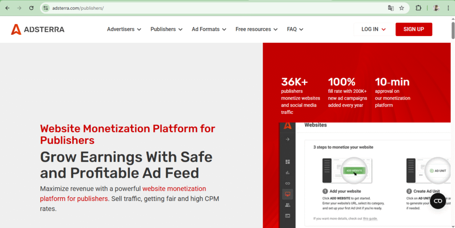This screenshot has height=228, width=455.
Task: Follow the 'website monetization platform for publishers' link
Action: [123, 193]
